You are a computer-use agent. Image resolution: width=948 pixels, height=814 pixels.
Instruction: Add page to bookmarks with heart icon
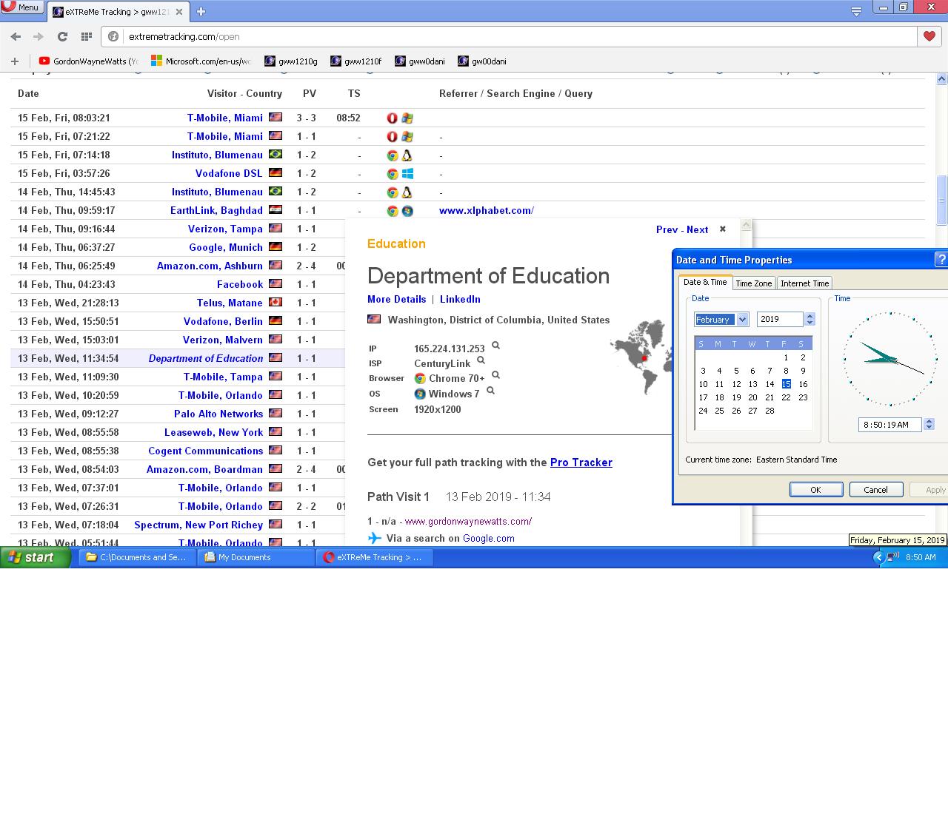[x=929, y=36]
